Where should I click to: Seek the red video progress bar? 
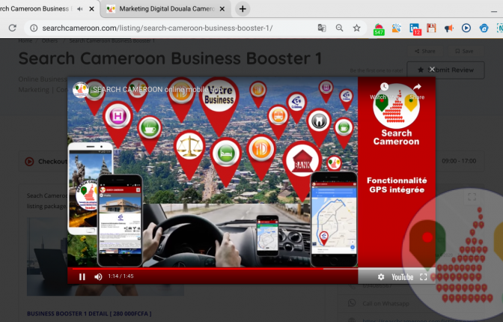coord(213,269)
